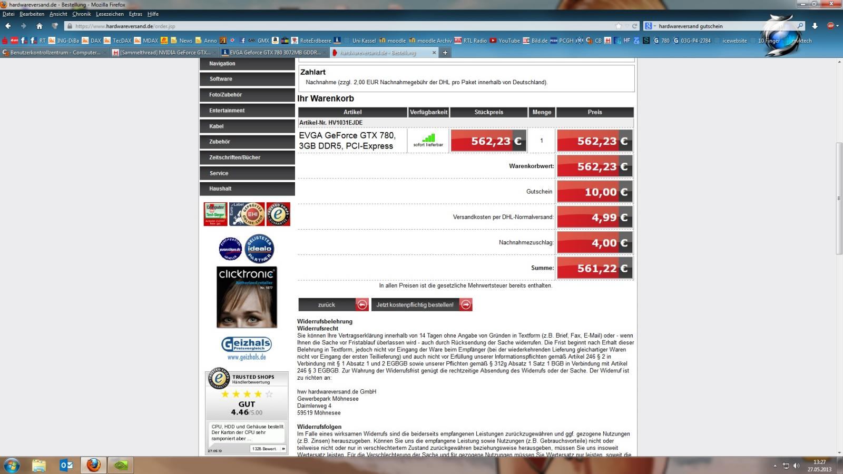Open the Datei menu

click(x=8, y=14)
